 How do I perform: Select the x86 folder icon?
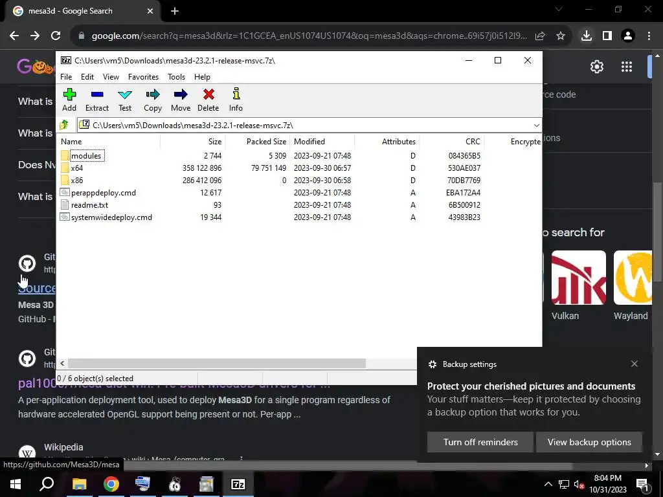(x=65, y=180)
